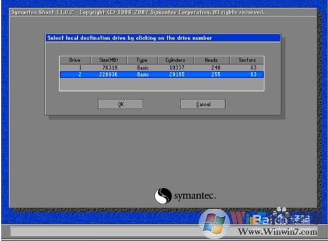Click the Type column header

(142, 60)
